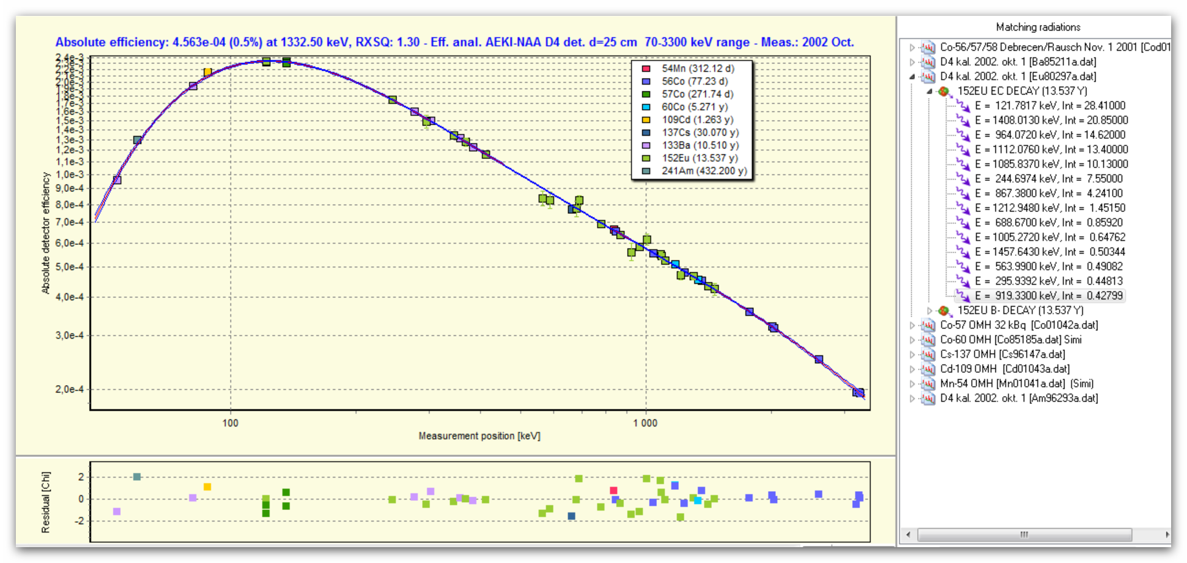
Task: Click the gamma-line icon for 1005.2720 keV
Action: tap(963, 237)
